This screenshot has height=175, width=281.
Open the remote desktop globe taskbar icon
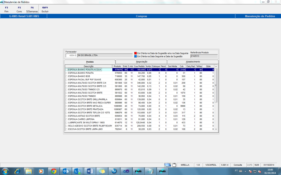pyautogui.click(x=114, y=171)
